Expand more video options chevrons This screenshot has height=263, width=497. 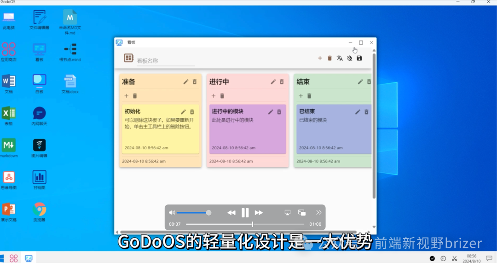pos(318,212)
